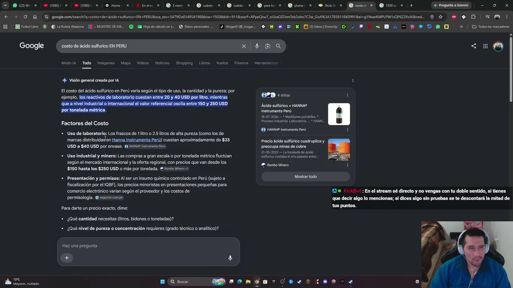Open Discord from the taskbar
The height and width of the screenshot is (288, 513).
coord(325,282)
